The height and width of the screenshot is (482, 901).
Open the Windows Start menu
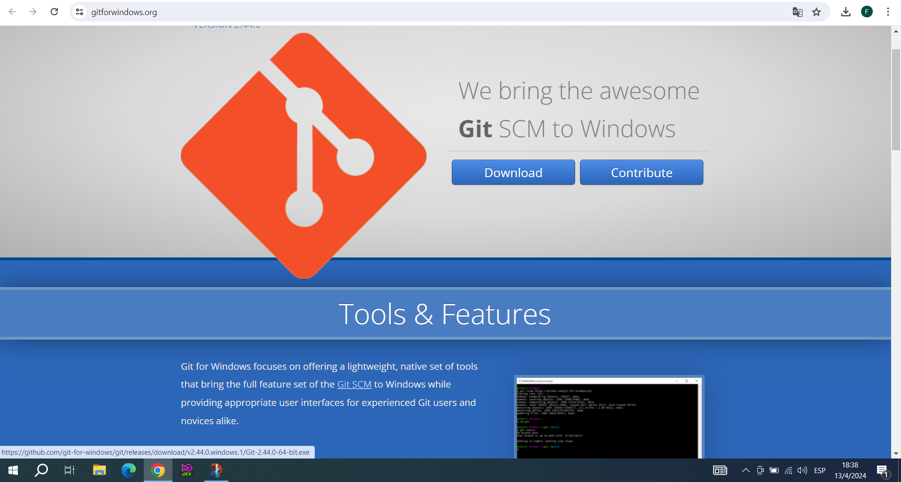point(13,470)
